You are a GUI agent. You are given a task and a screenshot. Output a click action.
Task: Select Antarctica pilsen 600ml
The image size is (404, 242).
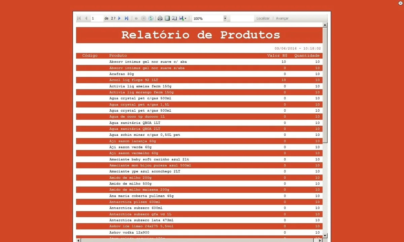coord(199,202)
